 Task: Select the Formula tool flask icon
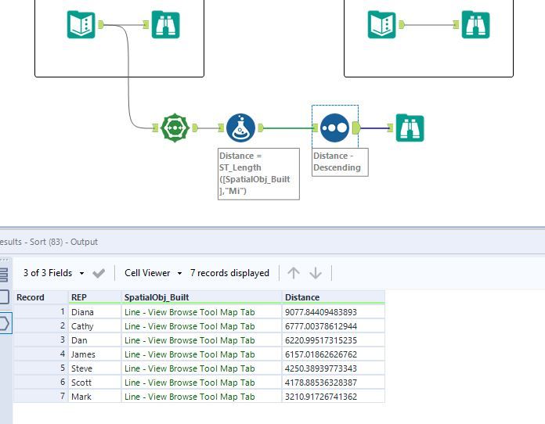(240, 128)
